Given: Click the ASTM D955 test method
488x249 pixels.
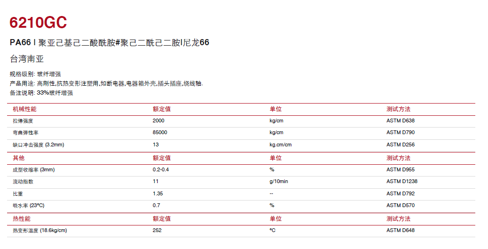Looking at the screenshot, I should [x=400, y=169].
